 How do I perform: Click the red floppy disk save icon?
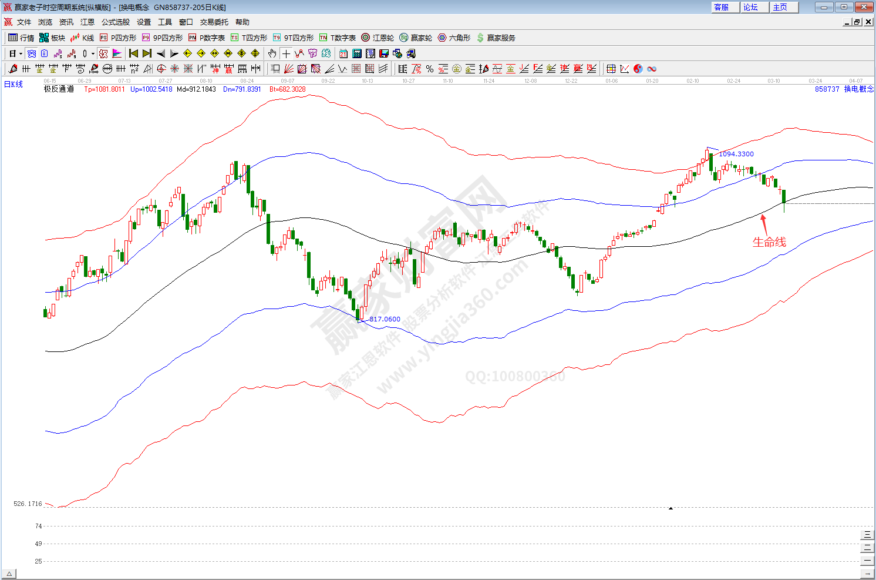(384, 53)
